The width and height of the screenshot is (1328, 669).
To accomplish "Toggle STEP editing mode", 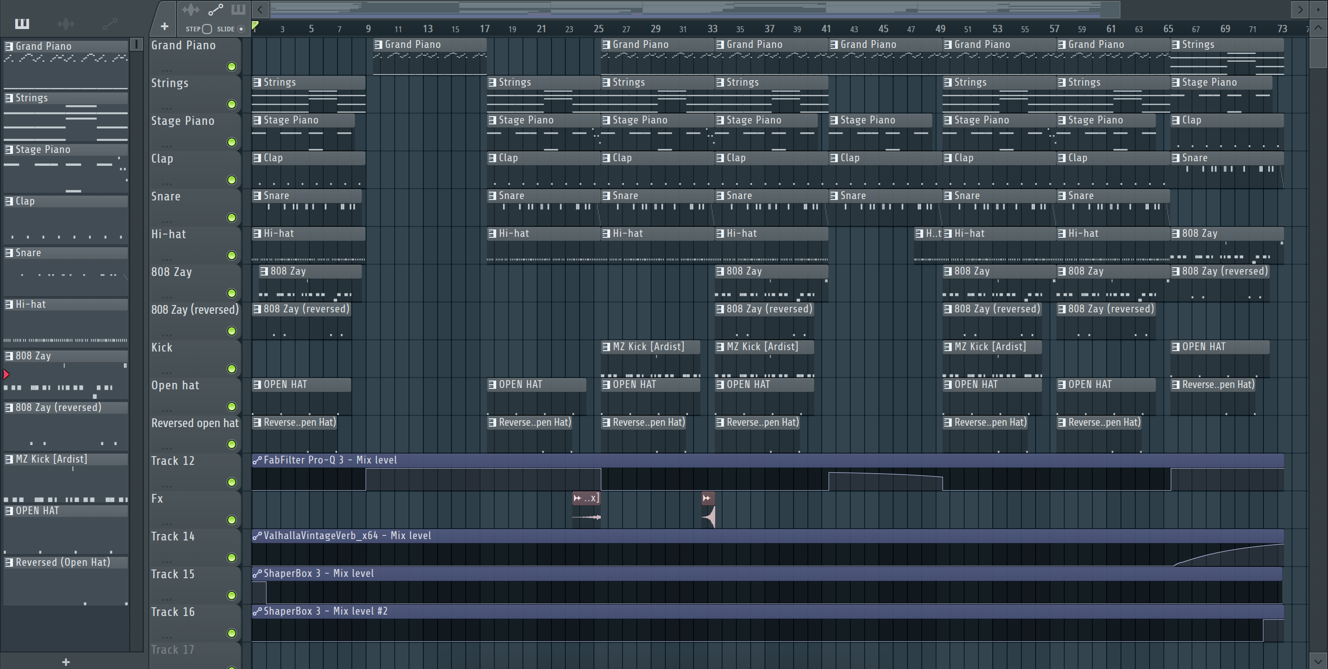I will tap(207, 29).
